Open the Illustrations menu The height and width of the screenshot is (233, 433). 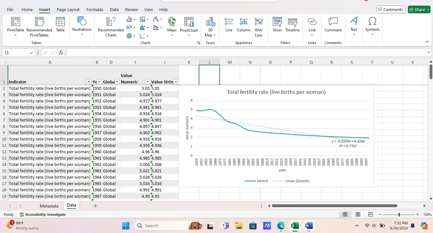[82, 25]
